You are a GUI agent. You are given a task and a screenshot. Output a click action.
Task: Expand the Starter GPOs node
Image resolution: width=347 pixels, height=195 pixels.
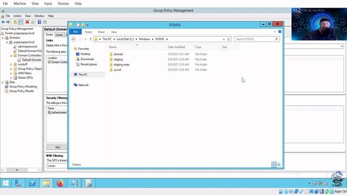tap(11, 78)
